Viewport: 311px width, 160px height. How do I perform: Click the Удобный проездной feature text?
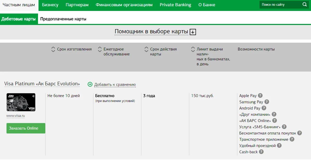[257, 146]
